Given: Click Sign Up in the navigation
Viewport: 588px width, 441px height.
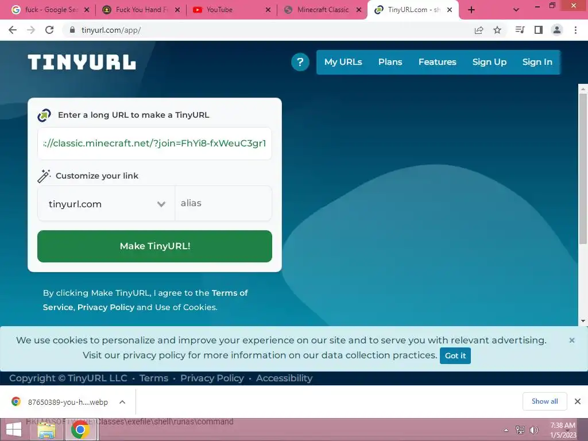Looking at the screenshot, I should (x=489, y=62).
